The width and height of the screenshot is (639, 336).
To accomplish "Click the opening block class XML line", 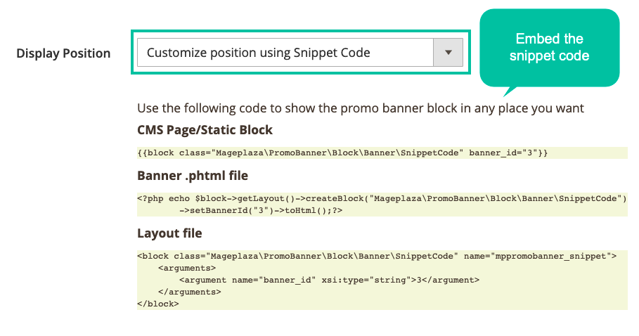I will point(377,256).
